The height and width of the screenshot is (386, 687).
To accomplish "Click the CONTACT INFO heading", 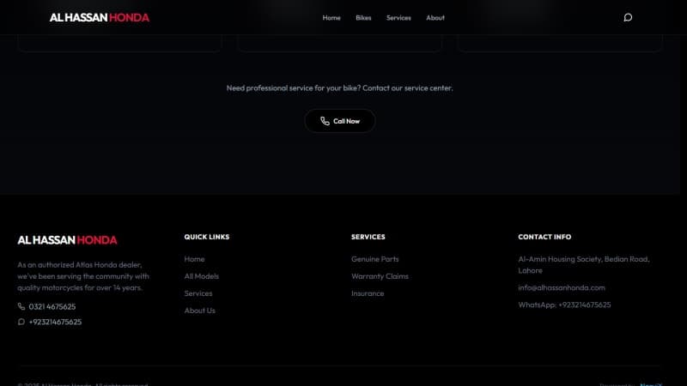I will (544, 237).
